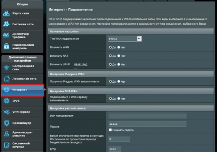Click the Имя пользователя input field

147,116
